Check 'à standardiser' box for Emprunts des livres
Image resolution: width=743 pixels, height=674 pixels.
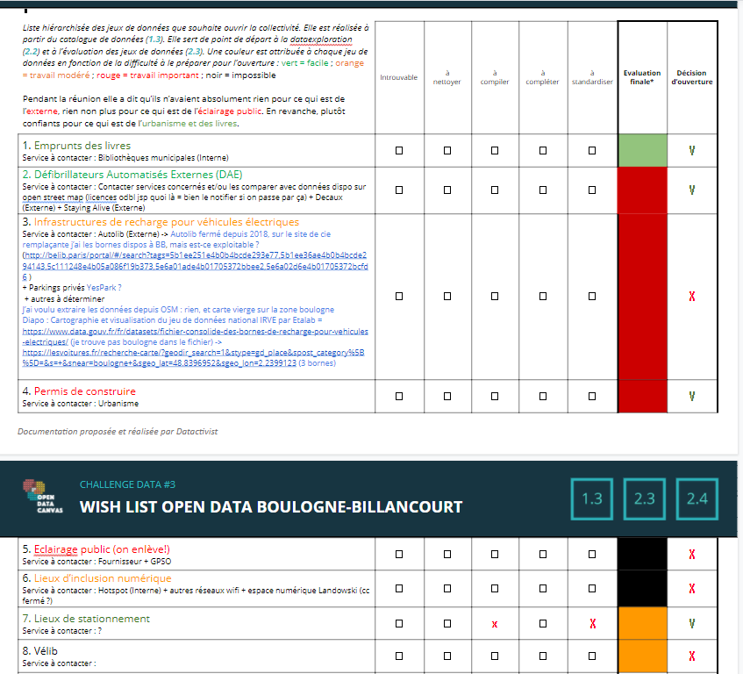592,150
